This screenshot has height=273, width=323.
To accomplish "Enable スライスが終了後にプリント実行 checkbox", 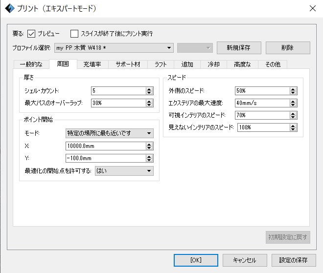I will point(74,34).
